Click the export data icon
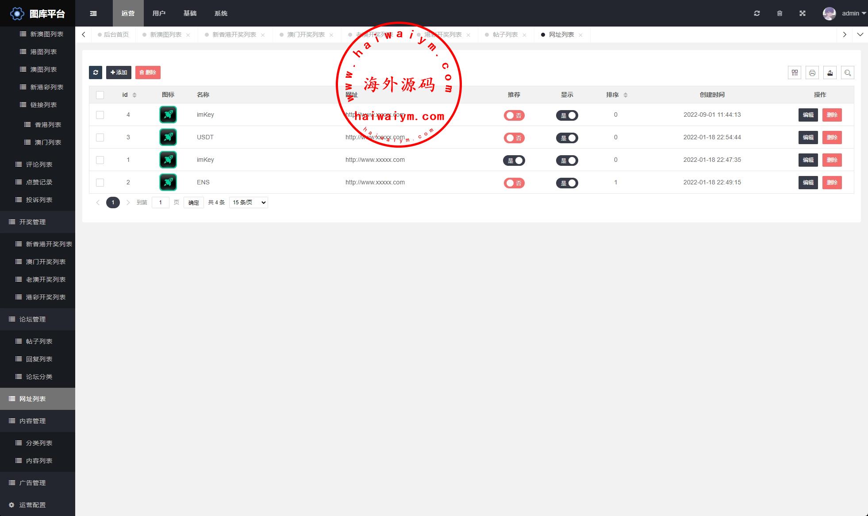The height and width of the screenshot is (516, 868). (x=830, y=73)
